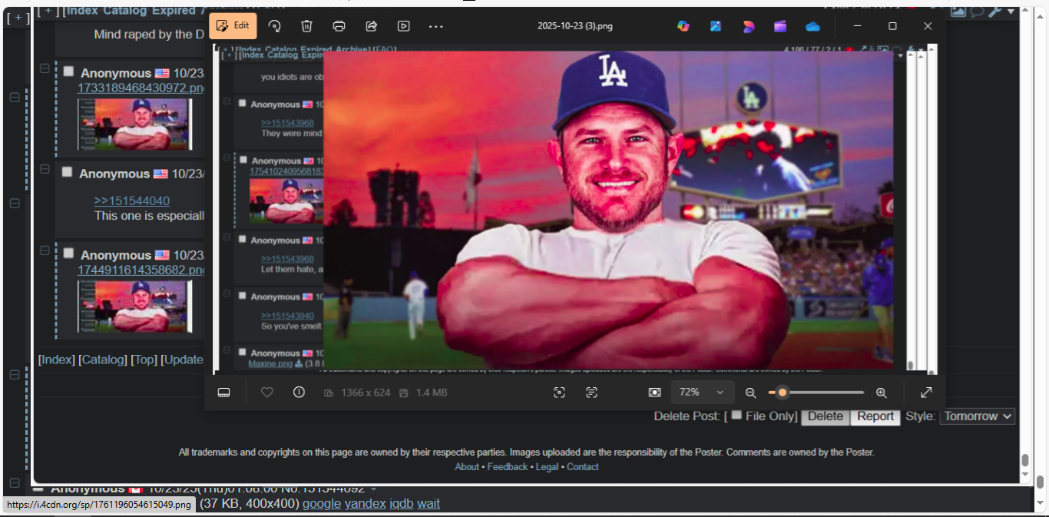Follow the >>151544040 quote link

tap(132, 201)
